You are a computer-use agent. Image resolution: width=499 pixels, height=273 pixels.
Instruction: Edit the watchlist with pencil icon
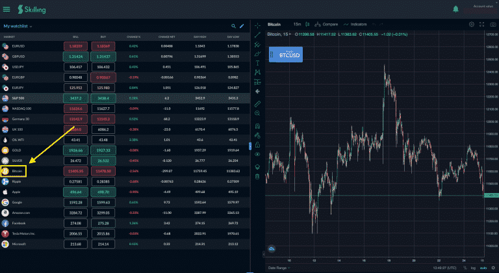pyautogui.click(x=242, y=26)
